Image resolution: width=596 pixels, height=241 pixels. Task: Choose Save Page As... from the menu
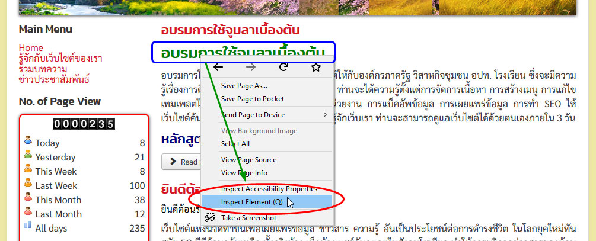[244, 86]
